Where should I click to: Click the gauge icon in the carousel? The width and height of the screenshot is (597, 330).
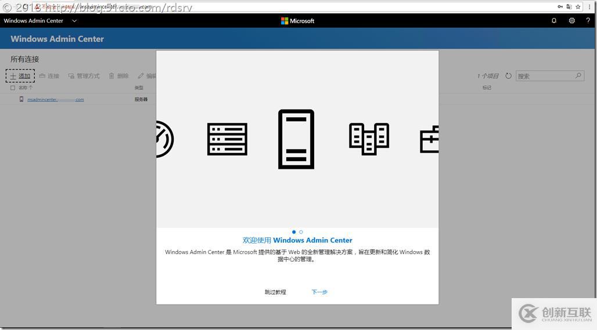(x=165, y=139)
